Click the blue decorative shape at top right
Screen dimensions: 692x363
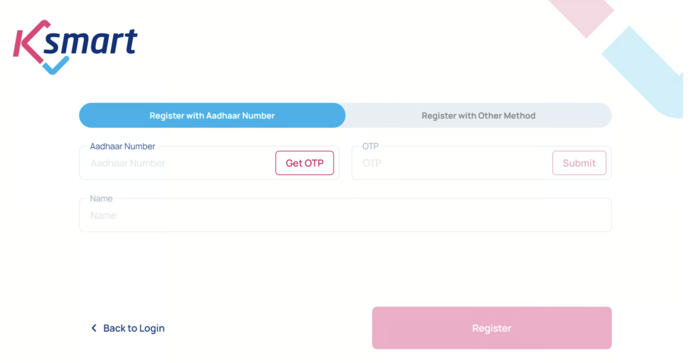pyautogui.click(x=644, y=68)
